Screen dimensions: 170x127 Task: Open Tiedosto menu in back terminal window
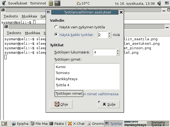pos(11,16)
